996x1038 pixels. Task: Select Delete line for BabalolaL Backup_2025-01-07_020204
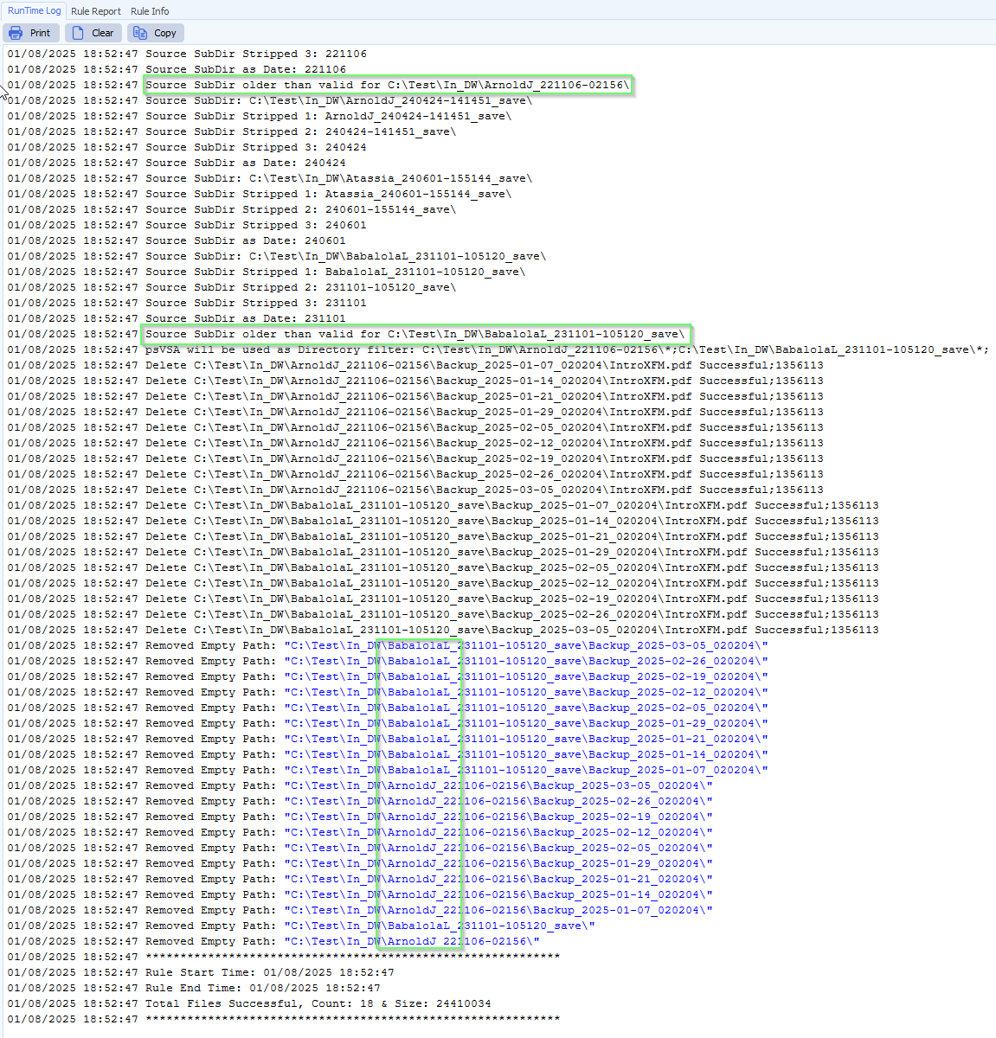tap(443, 505)
